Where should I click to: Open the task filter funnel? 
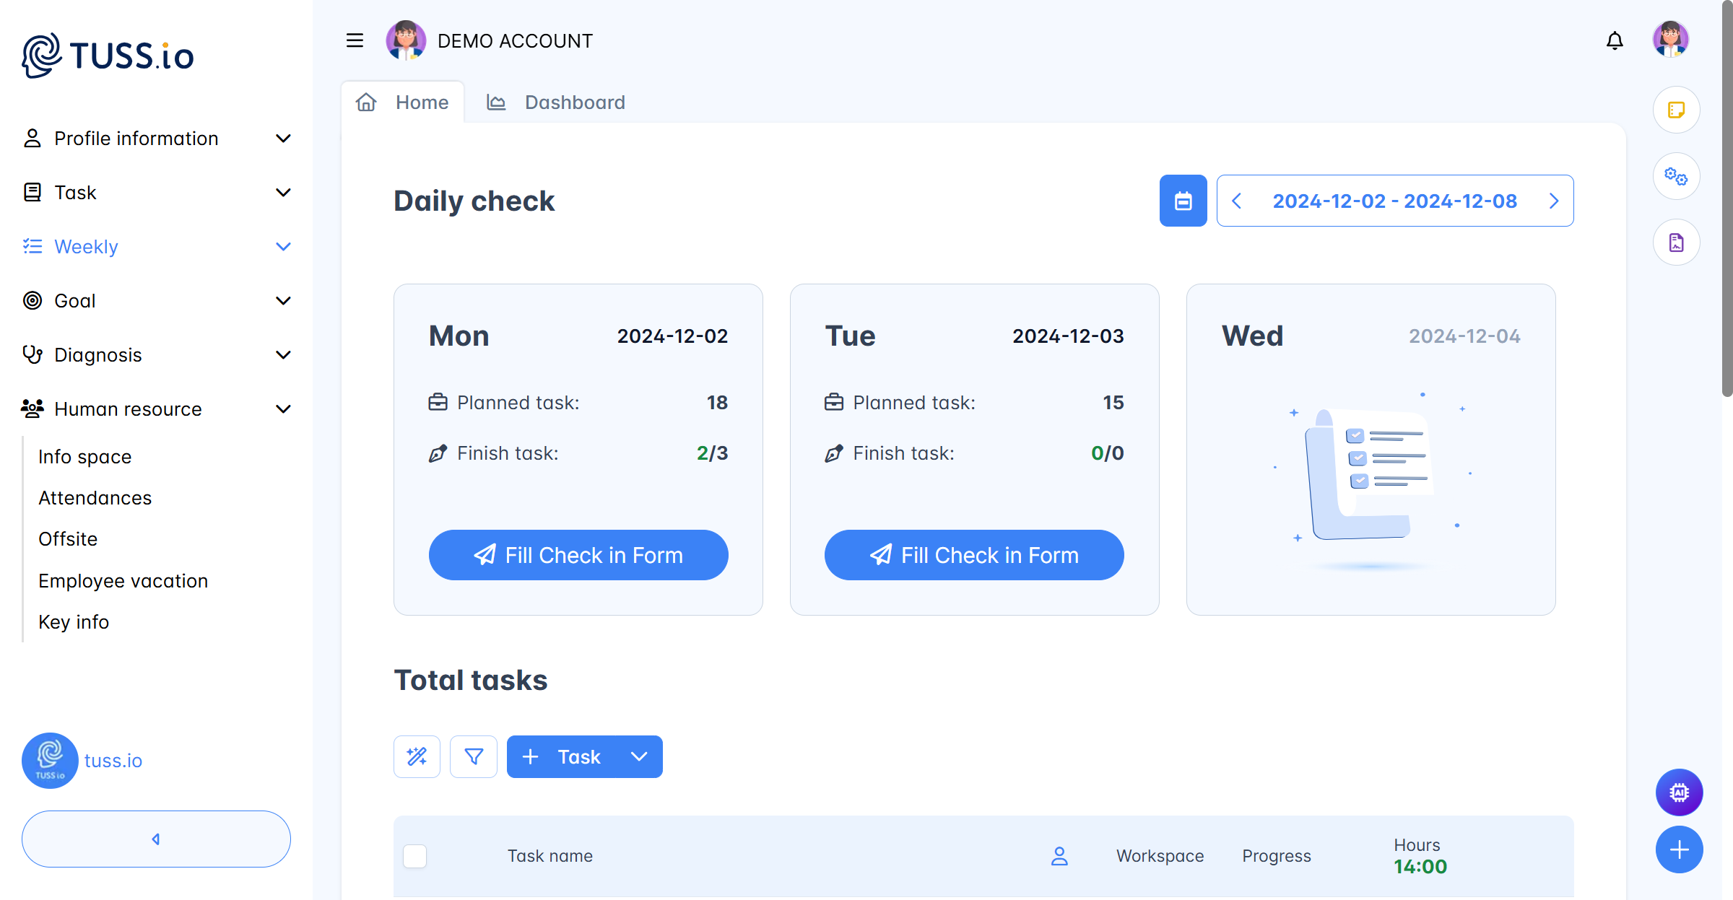pos(473,756)
